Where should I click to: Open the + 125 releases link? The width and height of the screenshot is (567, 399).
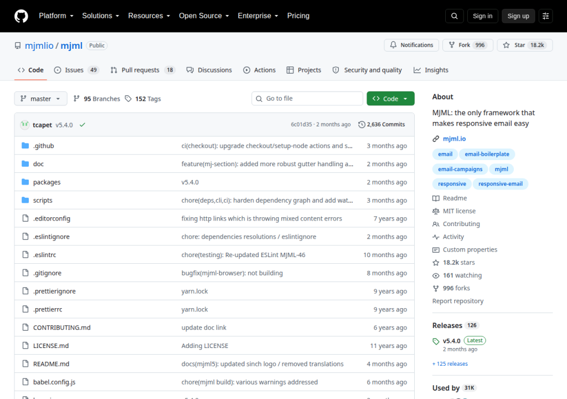click(x=450, y=364)
